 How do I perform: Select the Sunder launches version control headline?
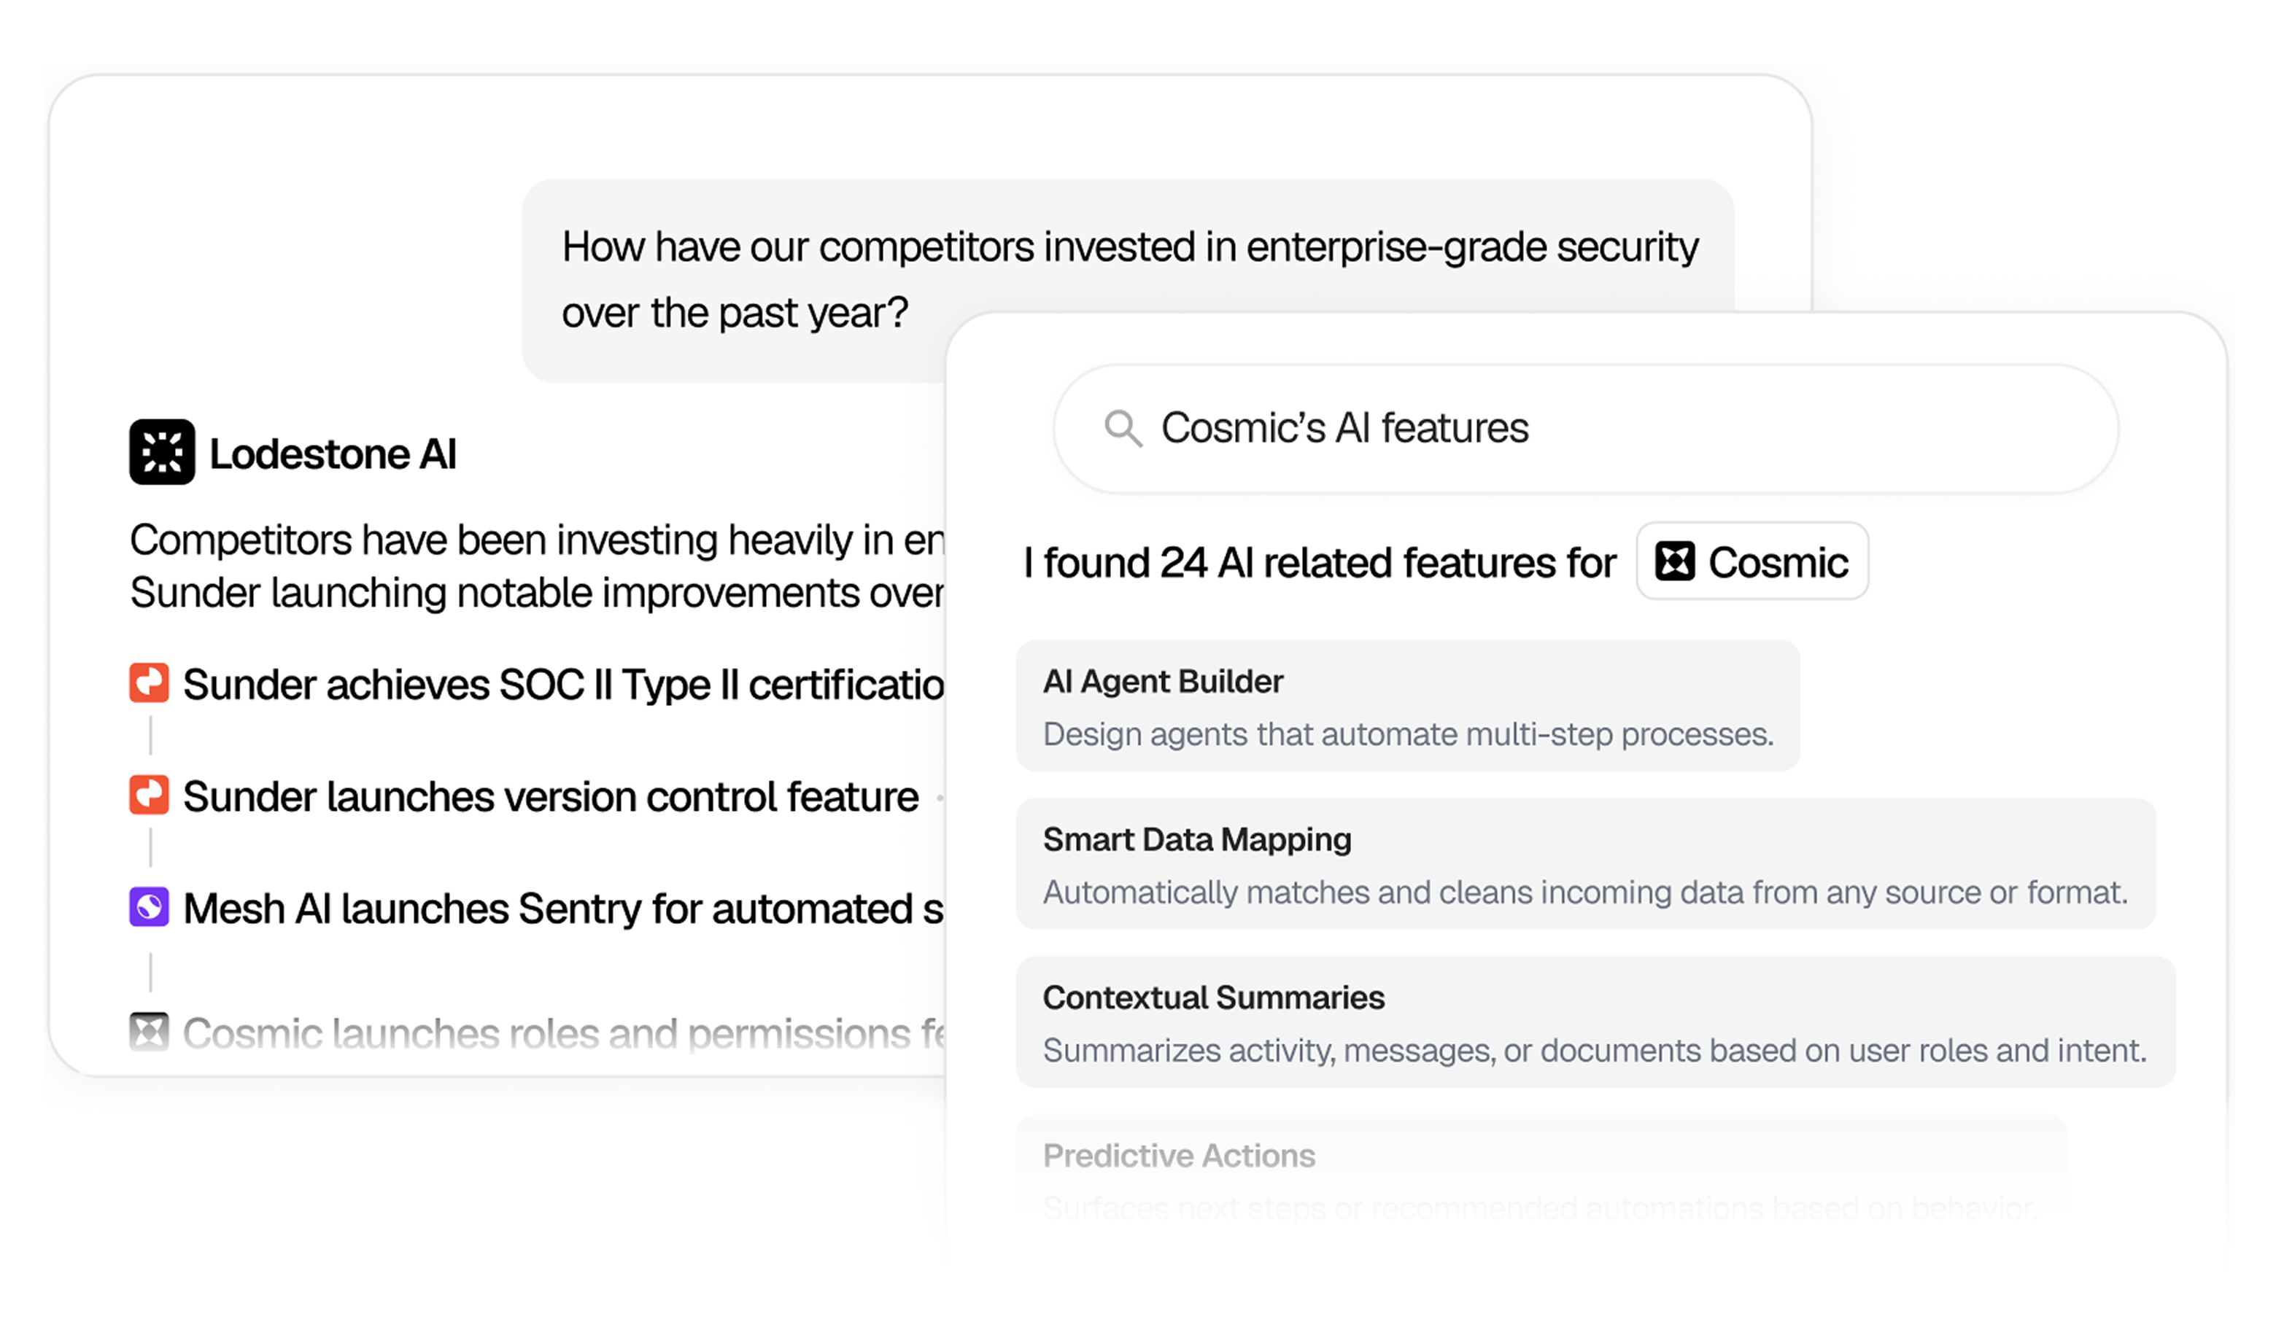[549, 796]
